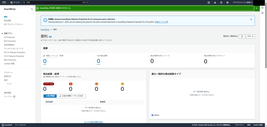
Task: Open S3 の Malware Protection page
Action: pyautogui.click(x=14, y=56)
